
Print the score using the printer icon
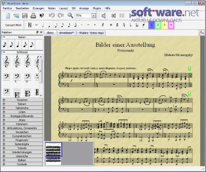33,16
